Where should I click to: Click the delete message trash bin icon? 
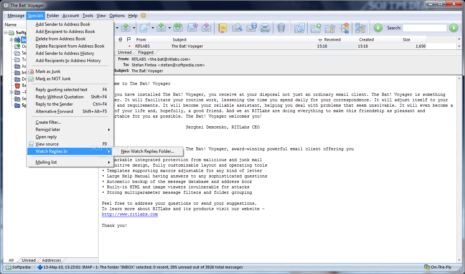[x=281, y=28]
